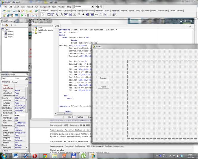Select Image1 in Object TreeView
198x159 pixels.
tap(10, 37)
